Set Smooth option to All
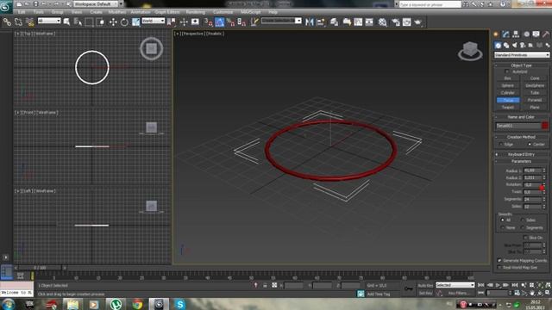Screen dimensions: 552x310 point(502,220)
